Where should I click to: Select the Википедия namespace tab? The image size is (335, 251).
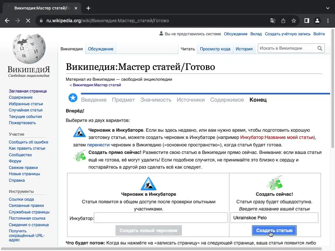tap(72, 49)
